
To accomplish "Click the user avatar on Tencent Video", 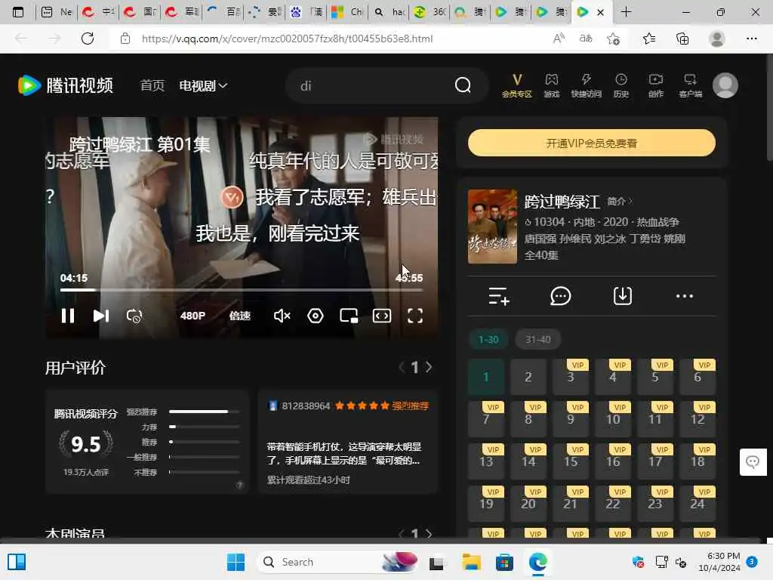I will 725,85.
